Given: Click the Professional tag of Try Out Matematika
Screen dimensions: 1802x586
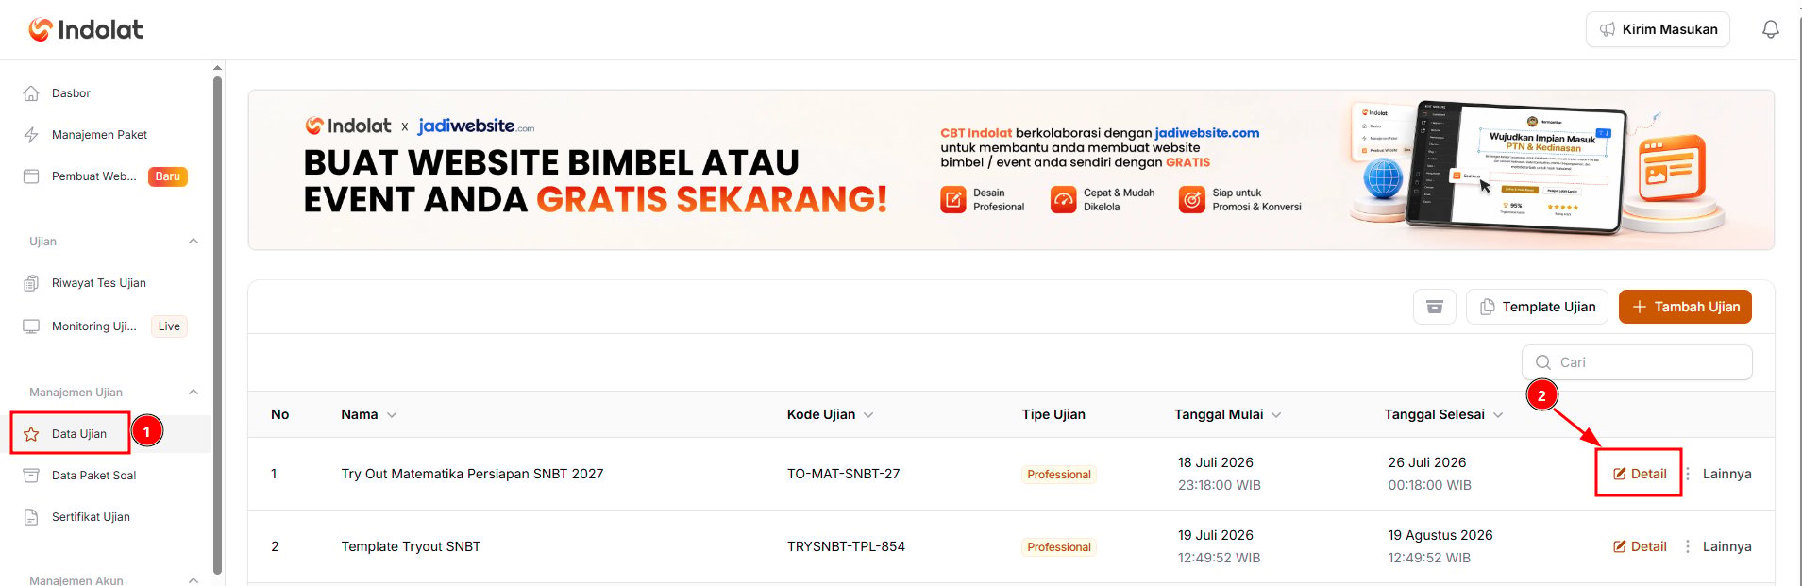Looking at the screenshot, I should (1059, 475).
